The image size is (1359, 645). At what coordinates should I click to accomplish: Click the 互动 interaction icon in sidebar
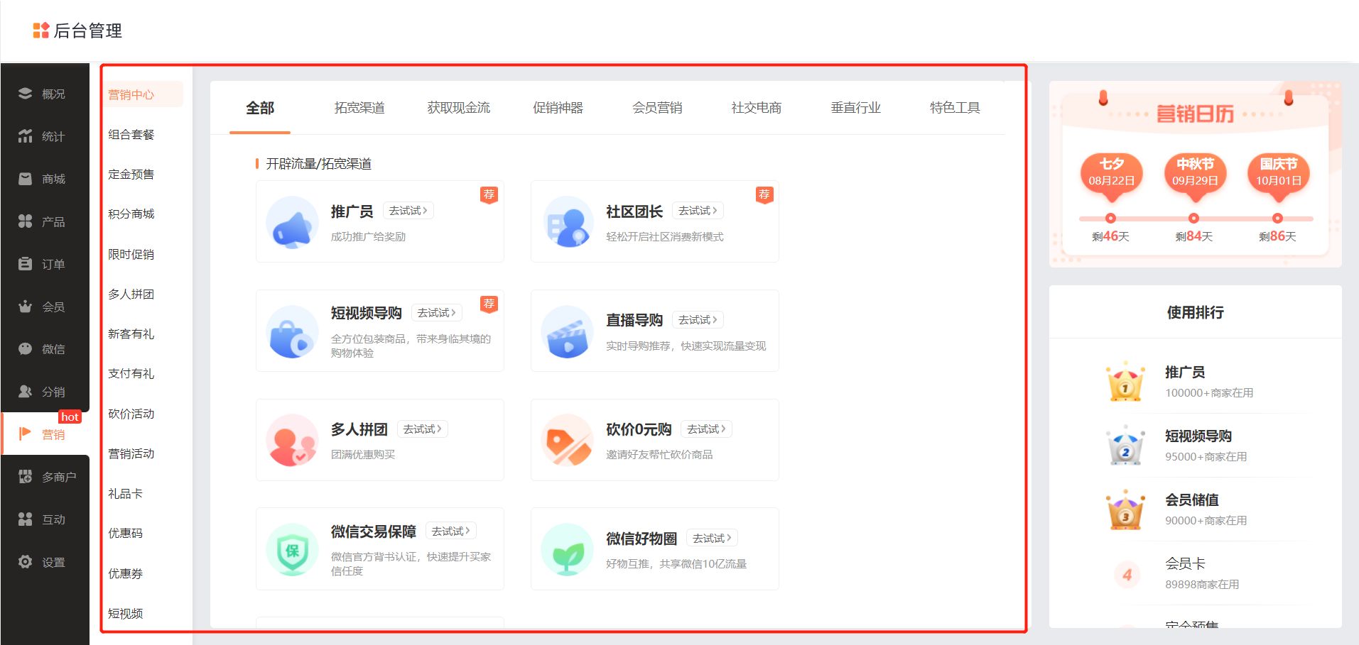26,519
